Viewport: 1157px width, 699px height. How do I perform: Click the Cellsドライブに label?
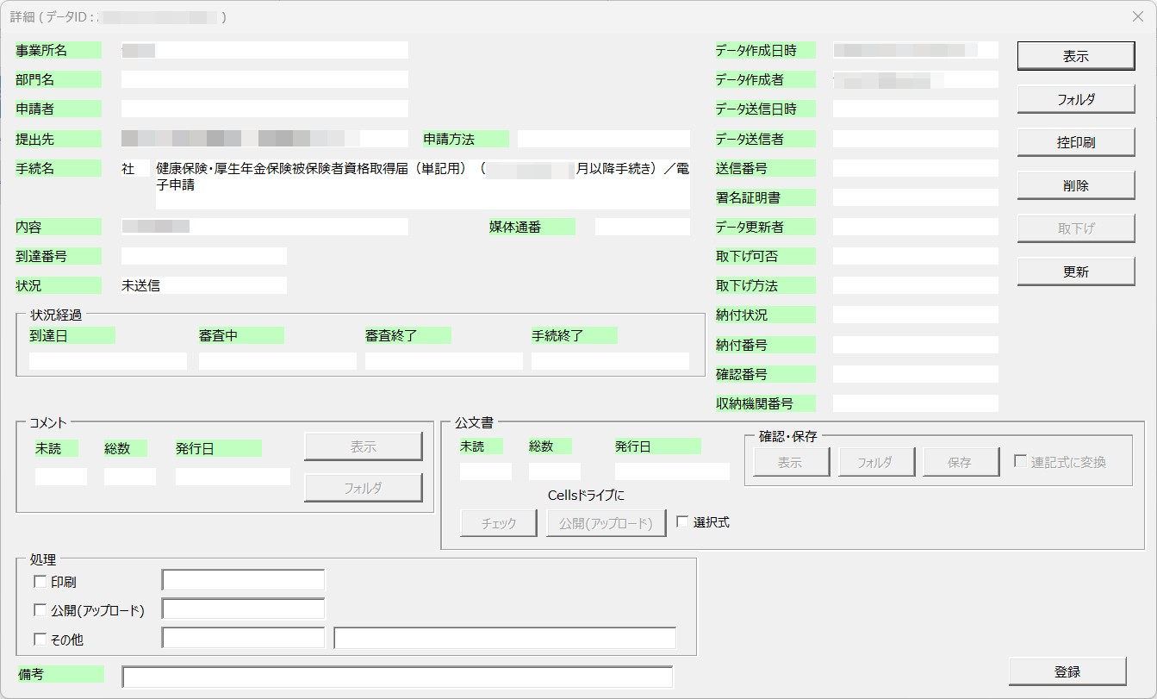point(586,495)
